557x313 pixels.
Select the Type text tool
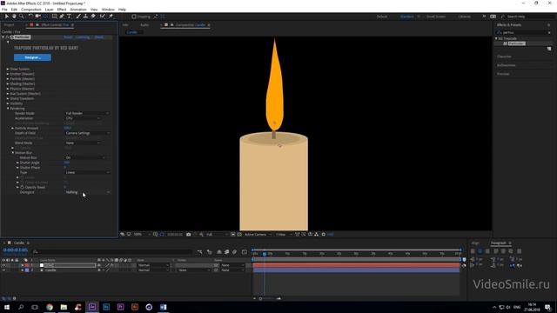click(x=70, y=17)
